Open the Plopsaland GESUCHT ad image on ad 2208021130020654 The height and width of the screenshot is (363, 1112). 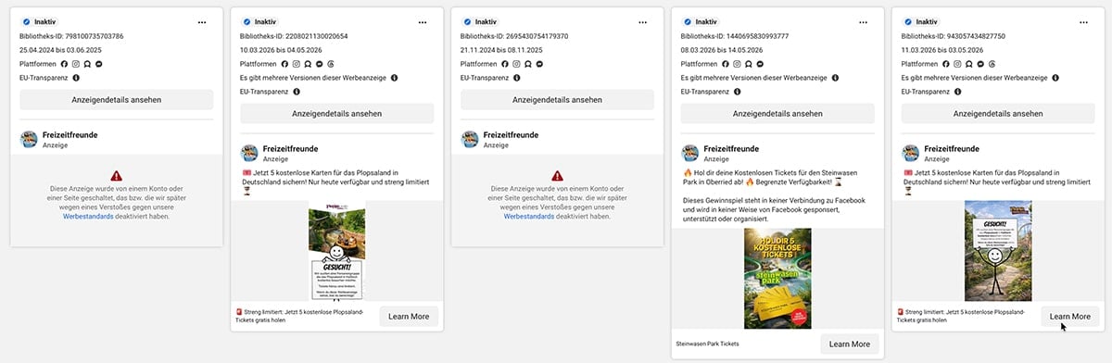337,251
